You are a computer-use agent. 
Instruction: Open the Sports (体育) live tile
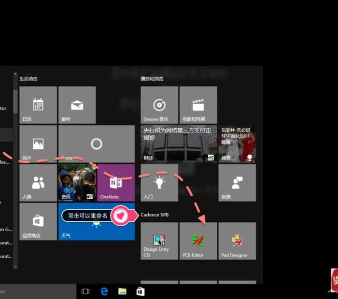[x=238, y=144]
